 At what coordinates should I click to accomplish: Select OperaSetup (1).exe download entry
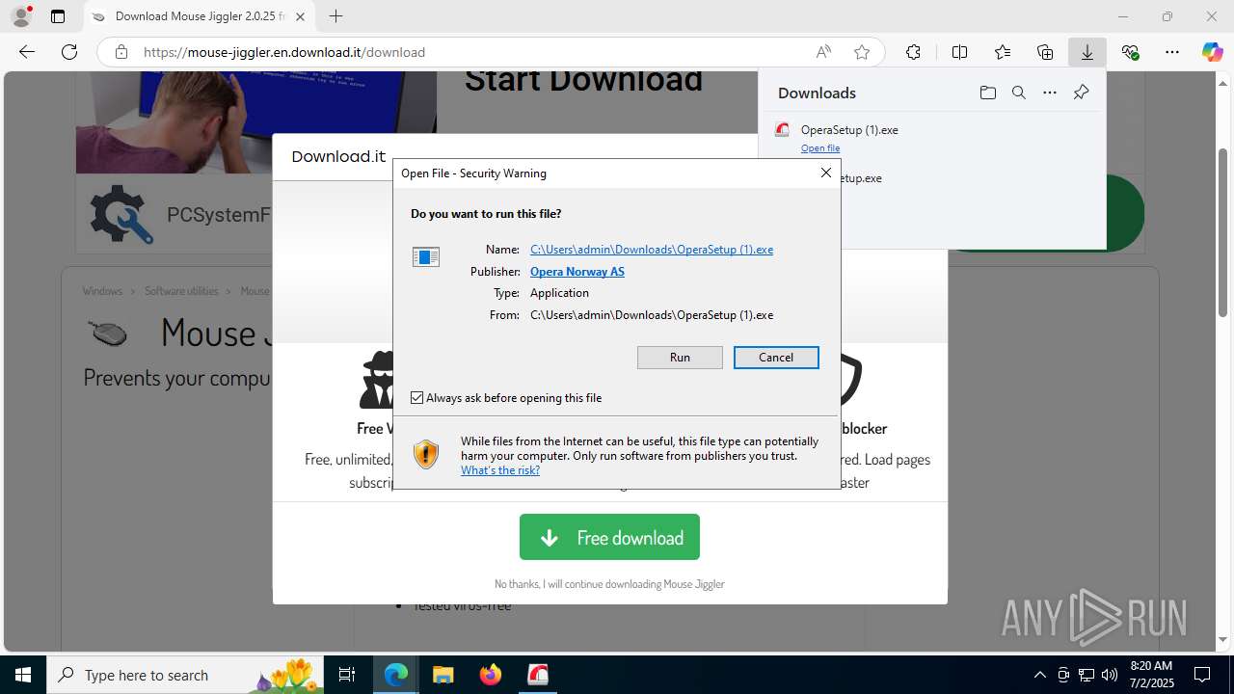pos(931,138)
